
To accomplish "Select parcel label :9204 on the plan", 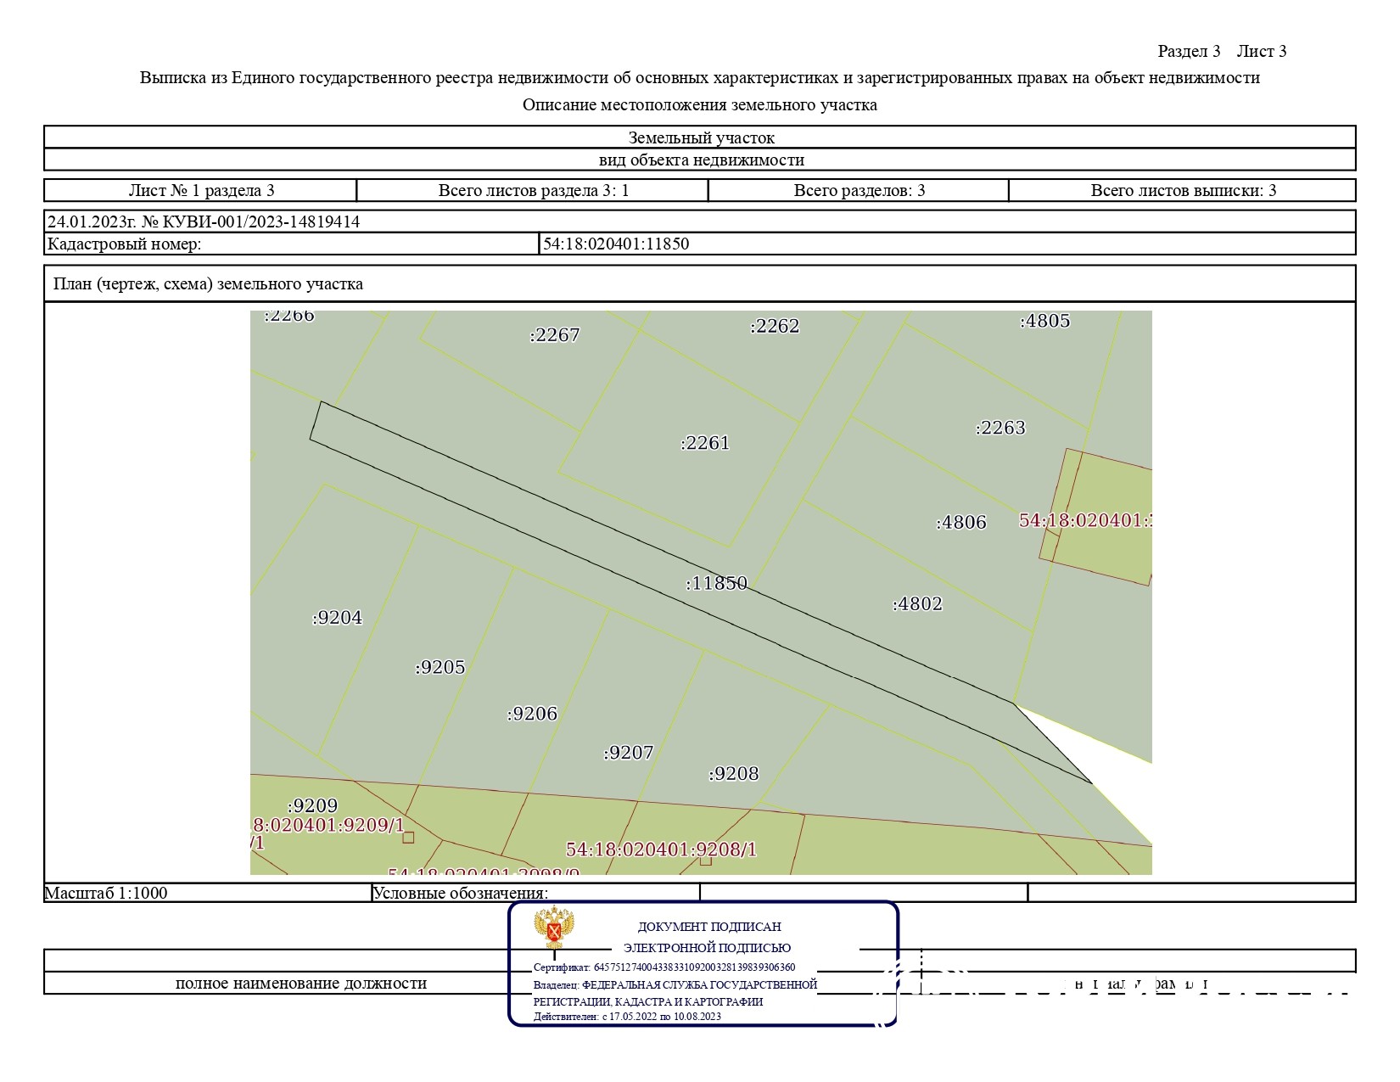I will tap(337, 618).
